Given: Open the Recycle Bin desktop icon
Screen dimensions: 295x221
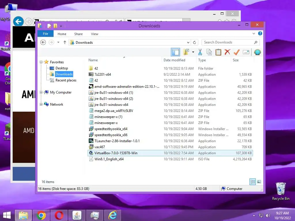Looking at the screenshot, I should pos(281,191).
